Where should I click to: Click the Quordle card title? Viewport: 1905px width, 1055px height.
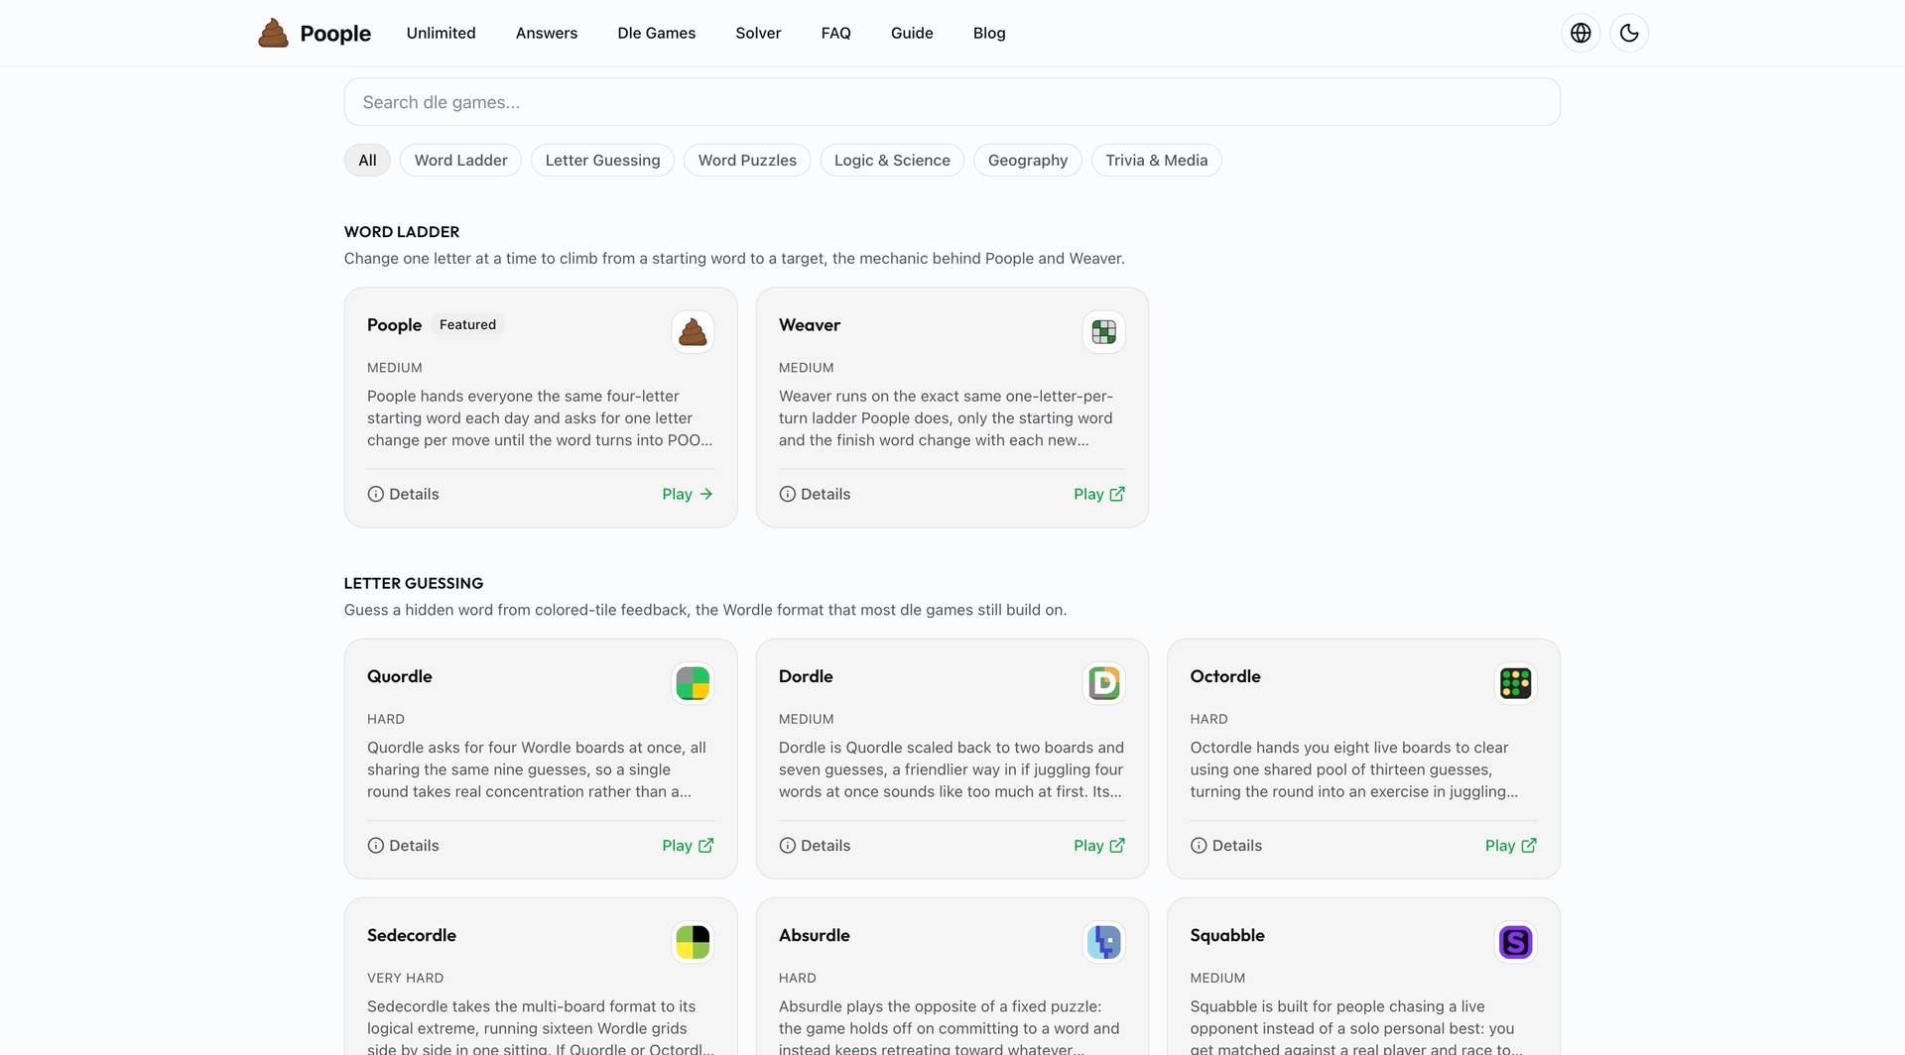point(400,676)
